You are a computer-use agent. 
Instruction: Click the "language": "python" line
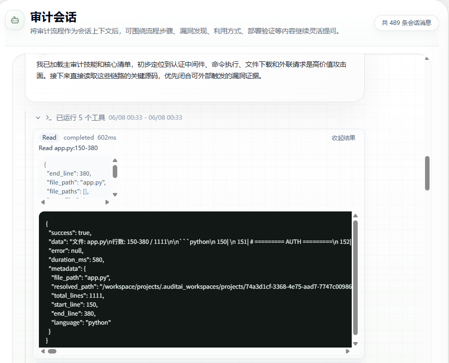point(81,323)
